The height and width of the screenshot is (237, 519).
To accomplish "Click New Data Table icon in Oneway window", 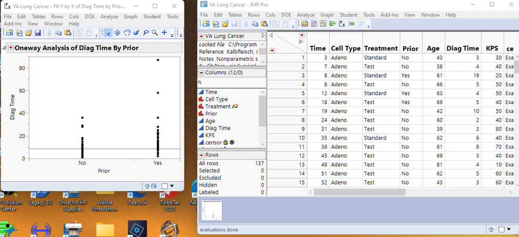I will click(9, 32).
